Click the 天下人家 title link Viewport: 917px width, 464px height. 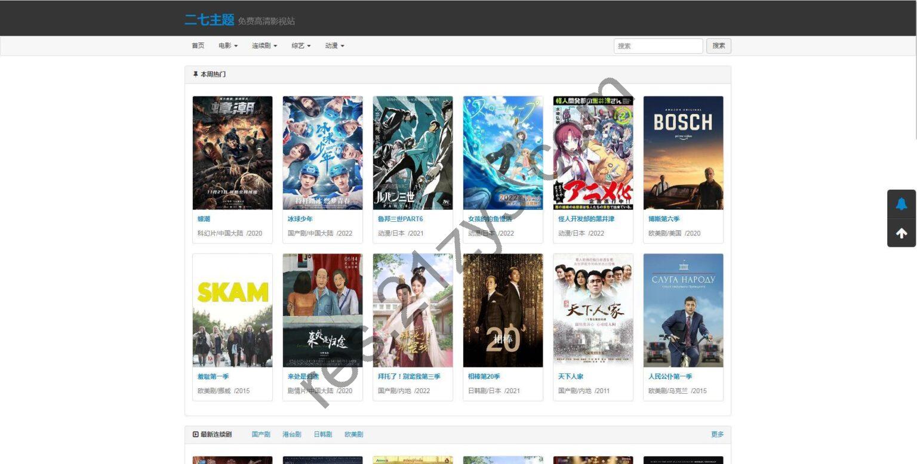[571, 376]
